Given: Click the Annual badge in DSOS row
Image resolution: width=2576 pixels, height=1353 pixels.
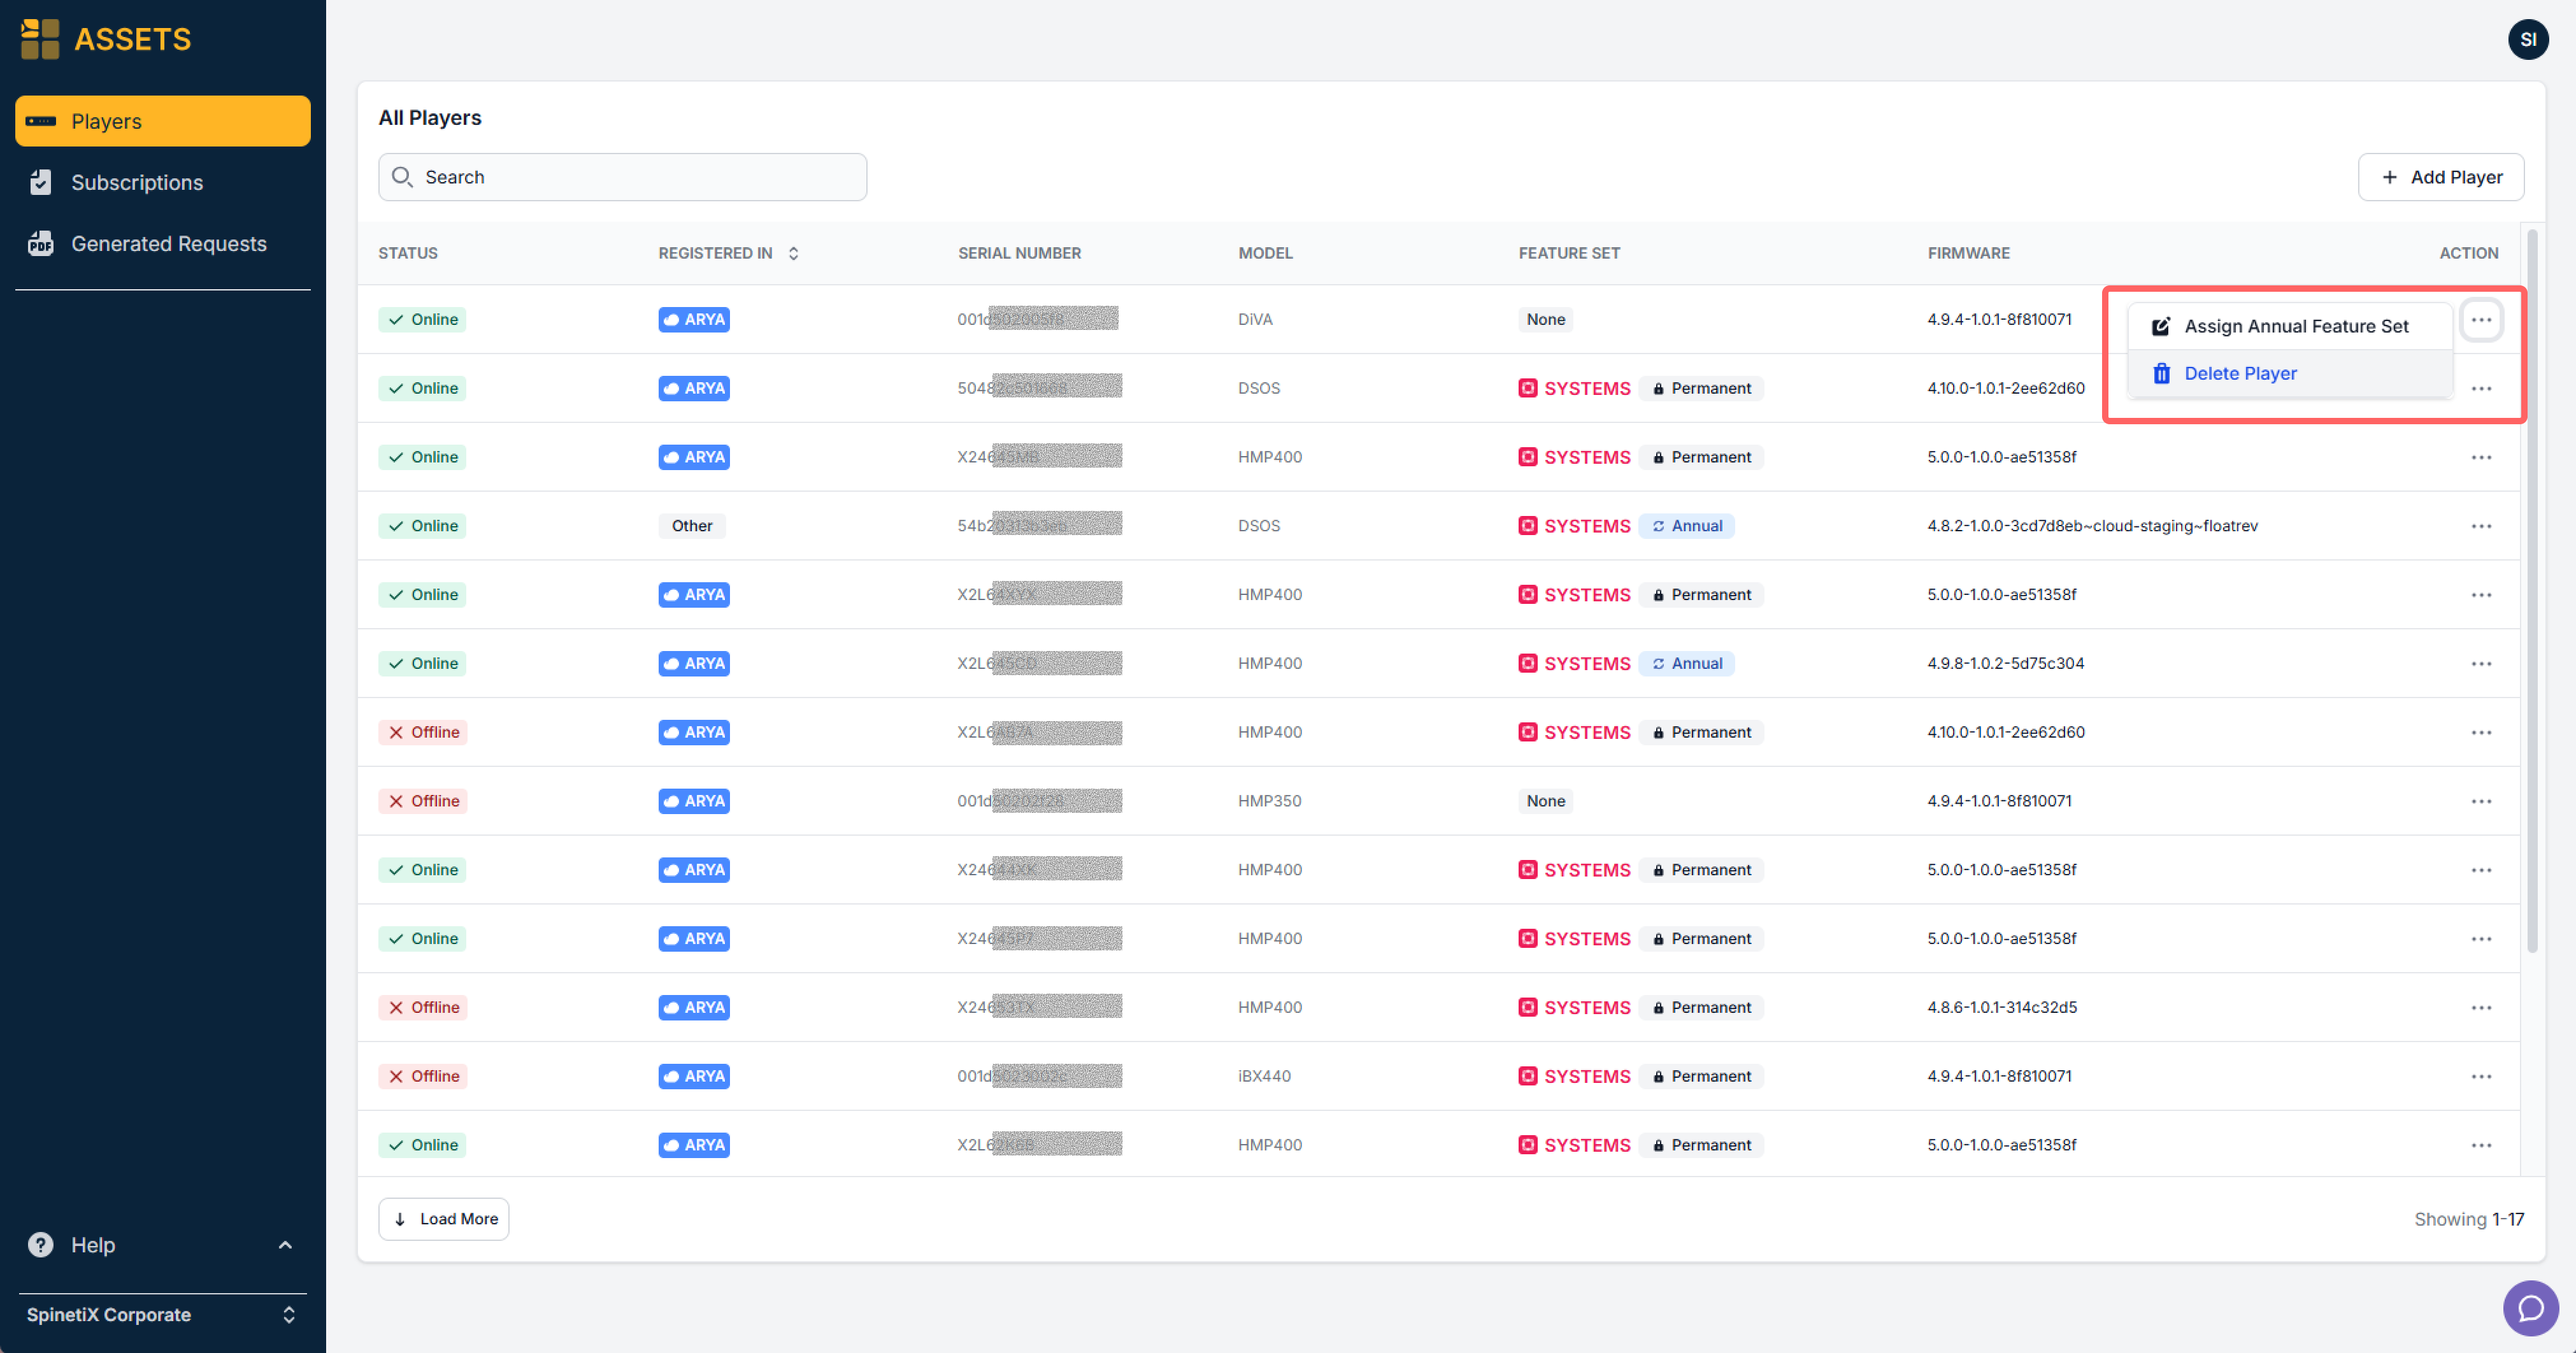Looking at the screenshot, I should (1686, 526).
